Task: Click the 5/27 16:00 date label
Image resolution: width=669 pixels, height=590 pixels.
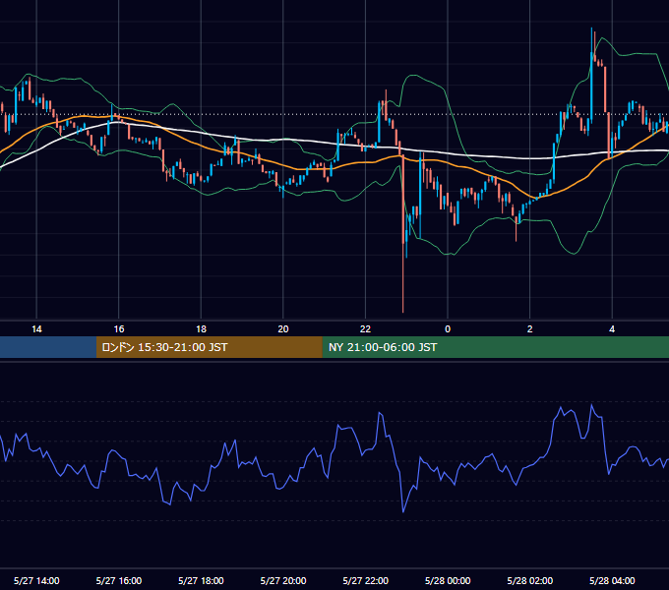Action: [x=119, y=580]
